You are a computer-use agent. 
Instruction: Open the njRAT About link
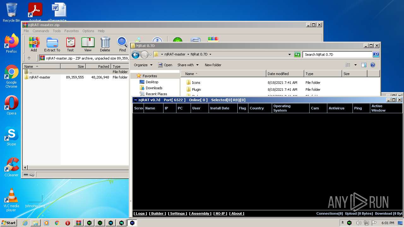click(237, 213)
